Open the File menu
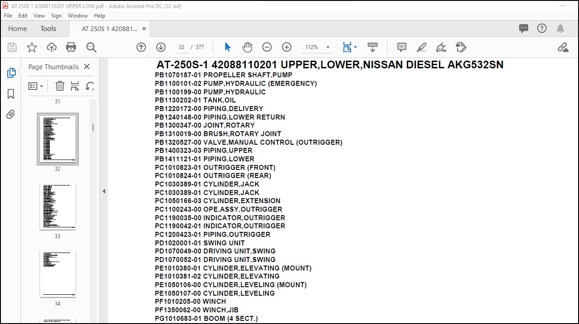579x324 pixels. click(x=8, y=15)
